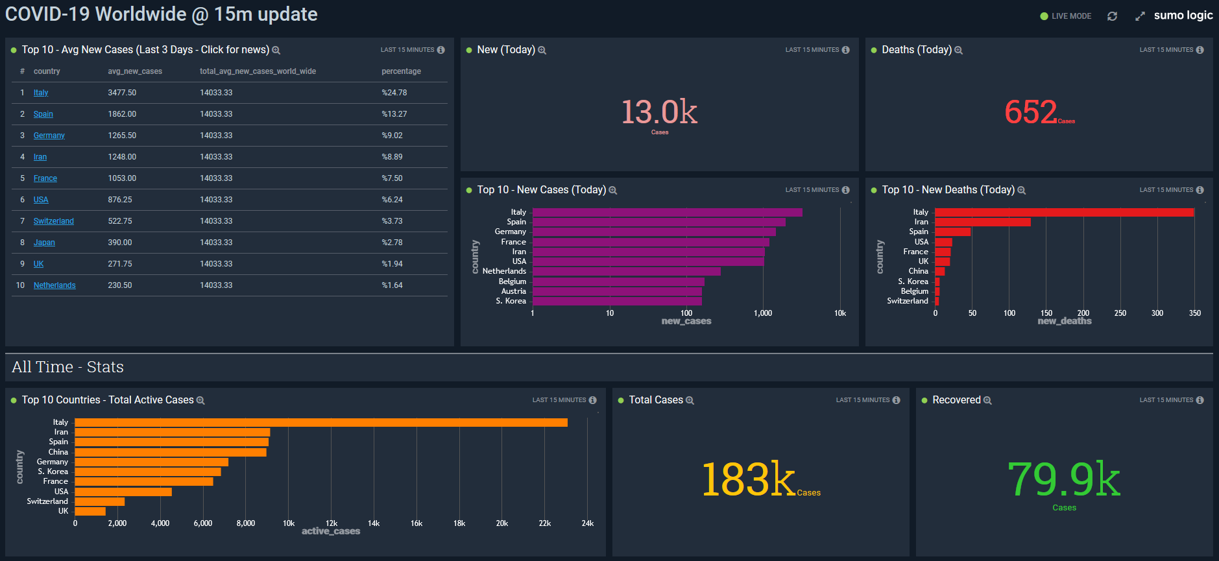This screenshot has width=1219, height=561.
Task: Click Italy's orange bar in Active Cases chart
Action: (x=321, y=422)
